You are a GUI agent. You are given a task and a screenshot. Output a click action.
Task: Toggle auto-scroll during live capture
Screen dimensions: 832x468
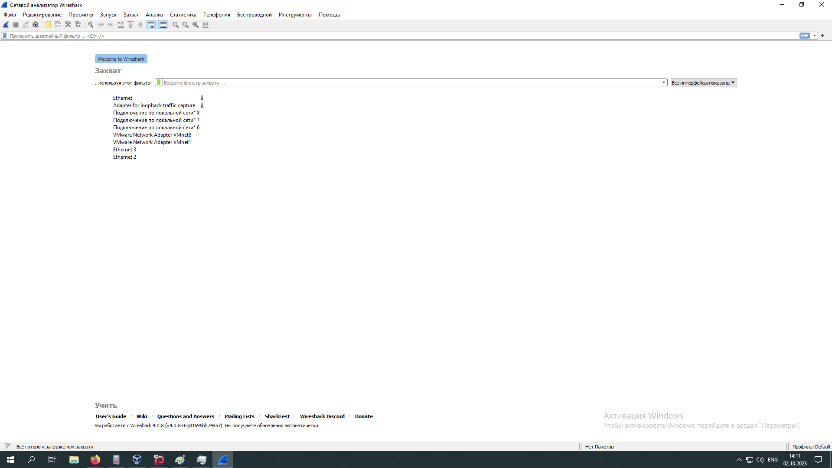tap(151, 25)
